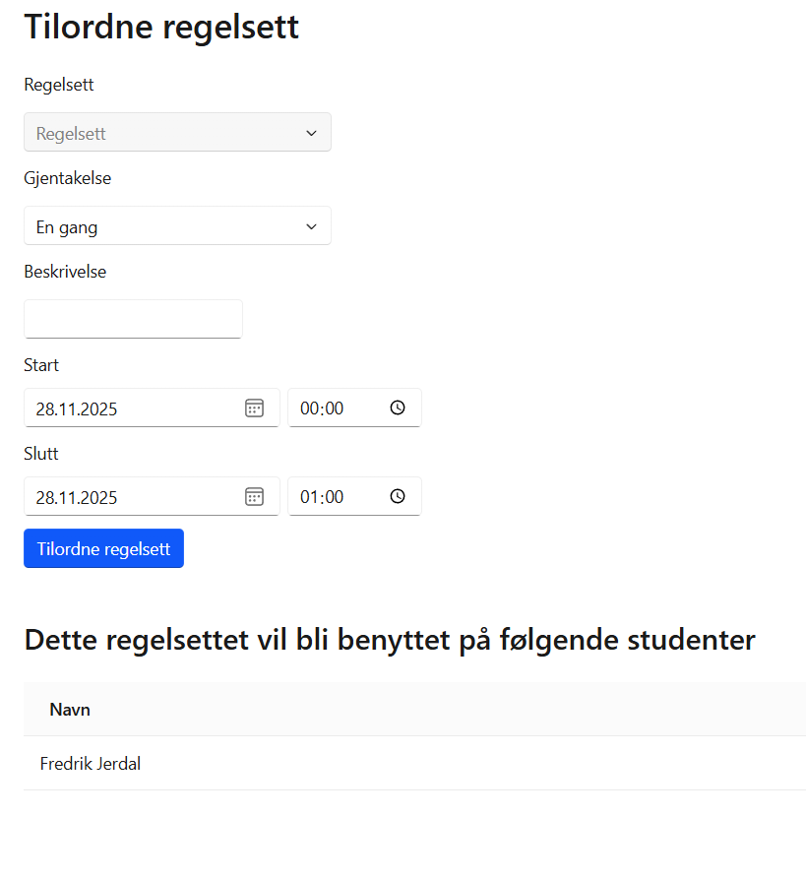The width and height of the screenshot is (806, 879).
Task: Open the calendar picker for Slutt date
Action: click(254, 497)
